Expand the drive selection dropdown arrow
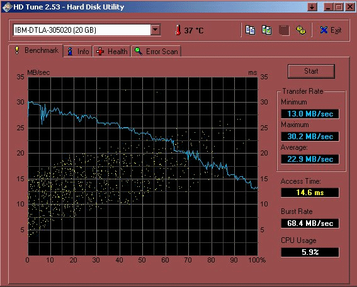This screenshot has width=357, height=287. [156, 30]
